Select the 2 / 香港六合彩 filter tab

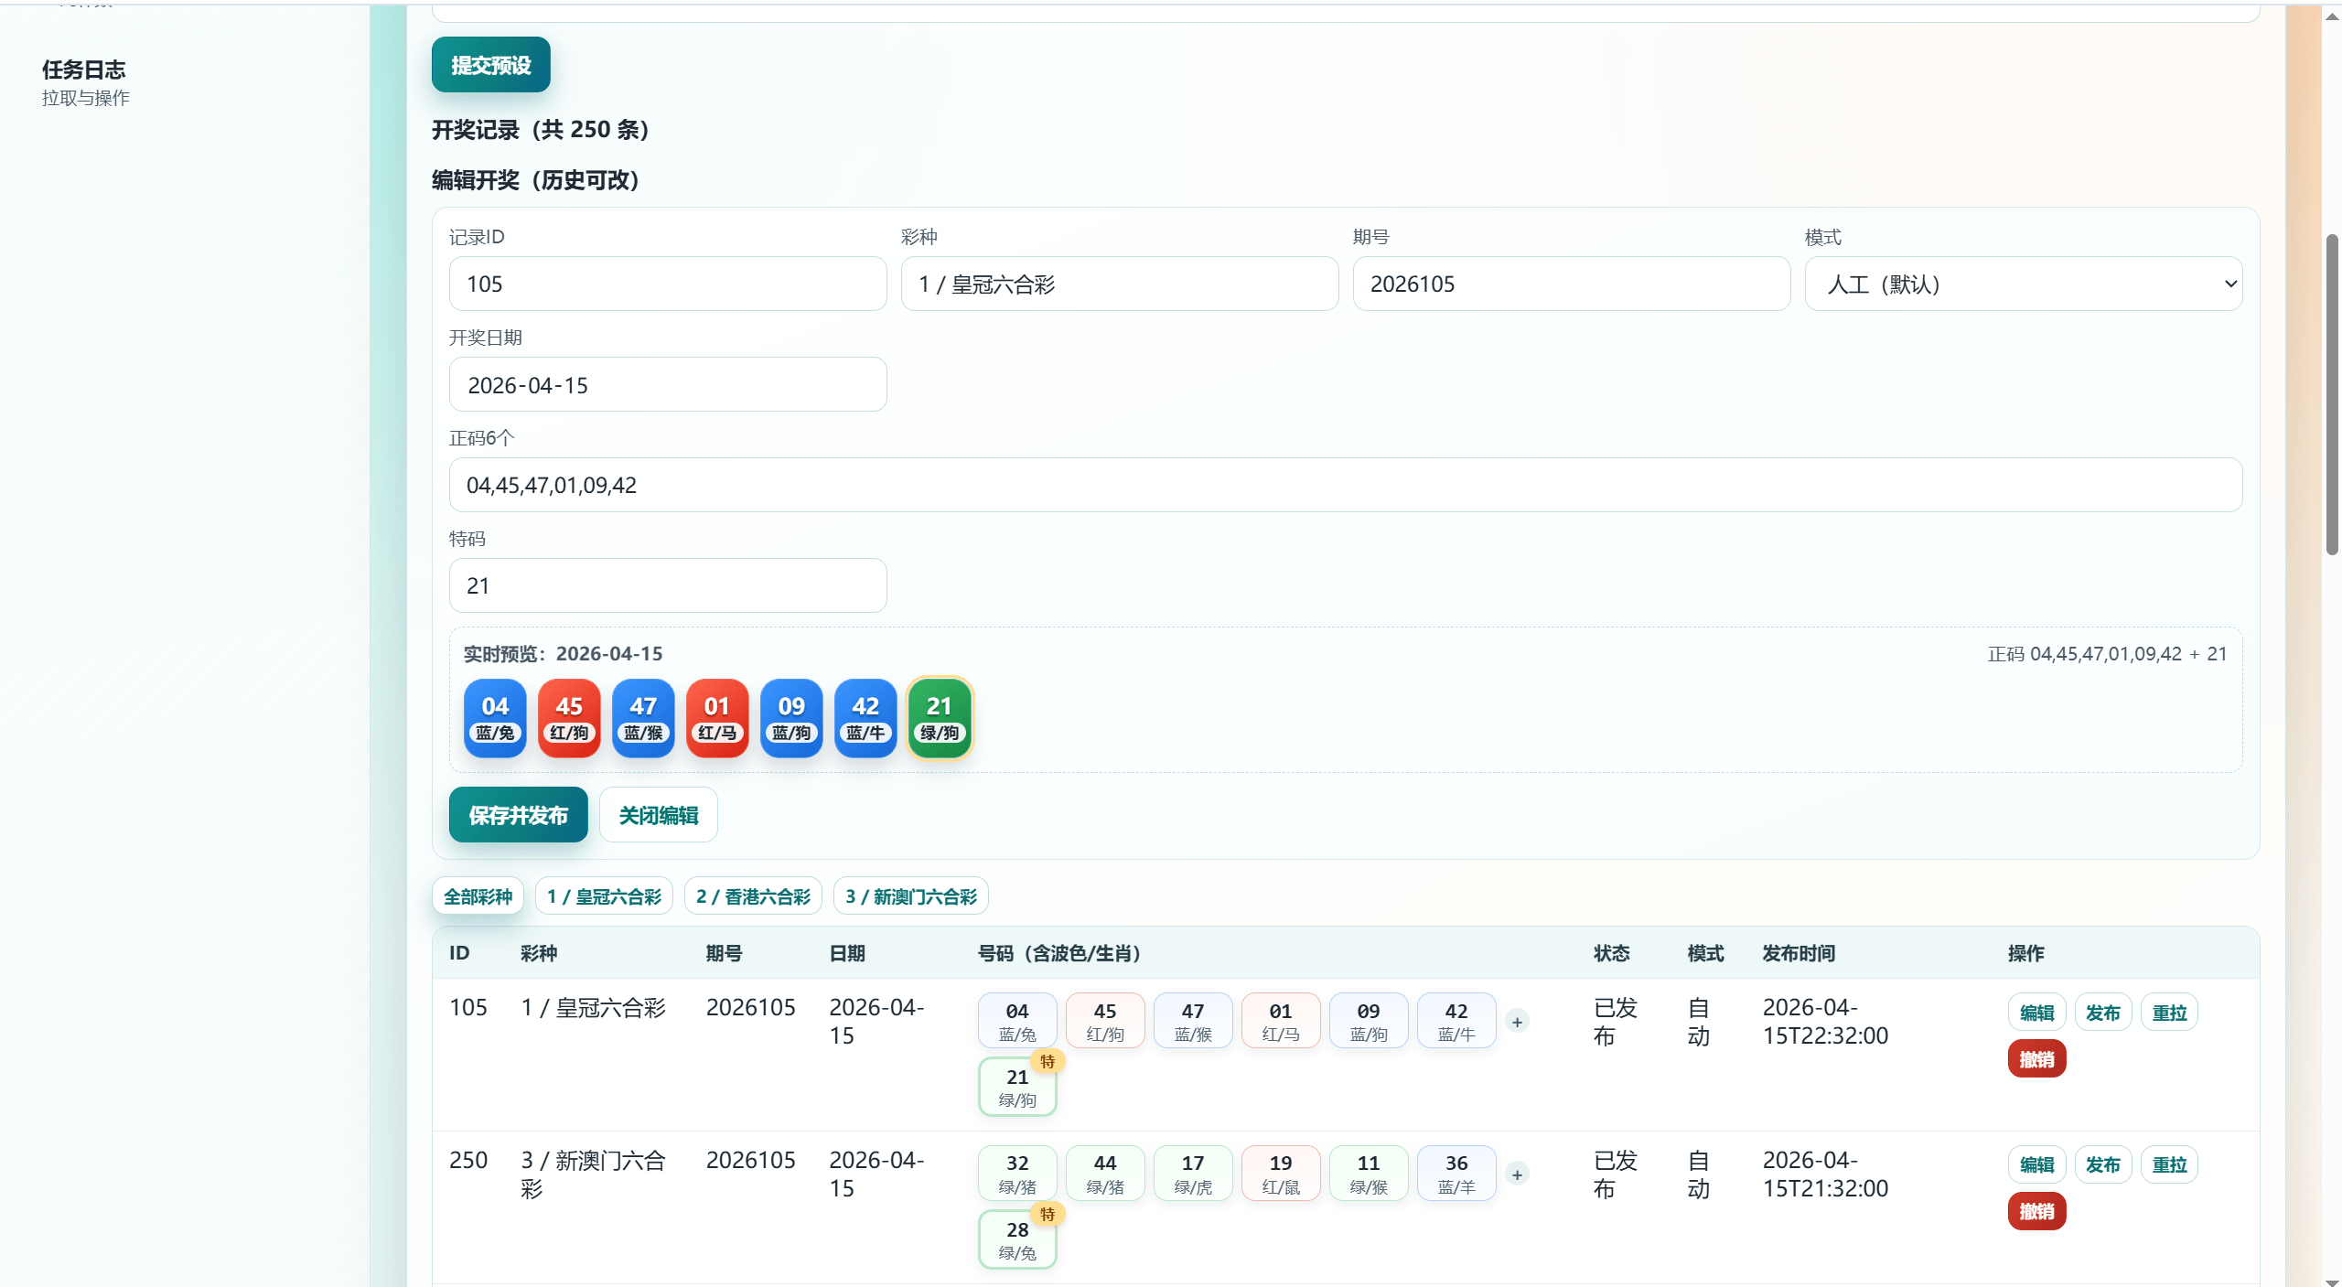[753, 896]
